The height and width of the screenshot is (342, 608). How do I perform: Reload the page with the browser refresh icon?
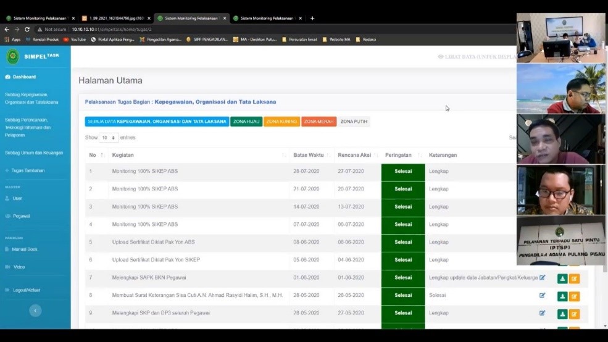pos(27,29)
